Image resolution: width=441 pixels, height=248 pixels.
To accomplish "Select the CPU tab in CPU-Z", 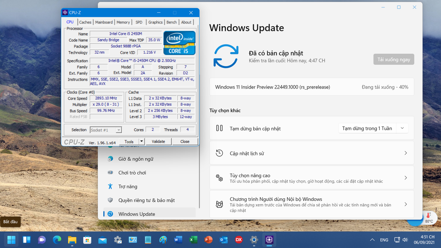I will point(70,22).
